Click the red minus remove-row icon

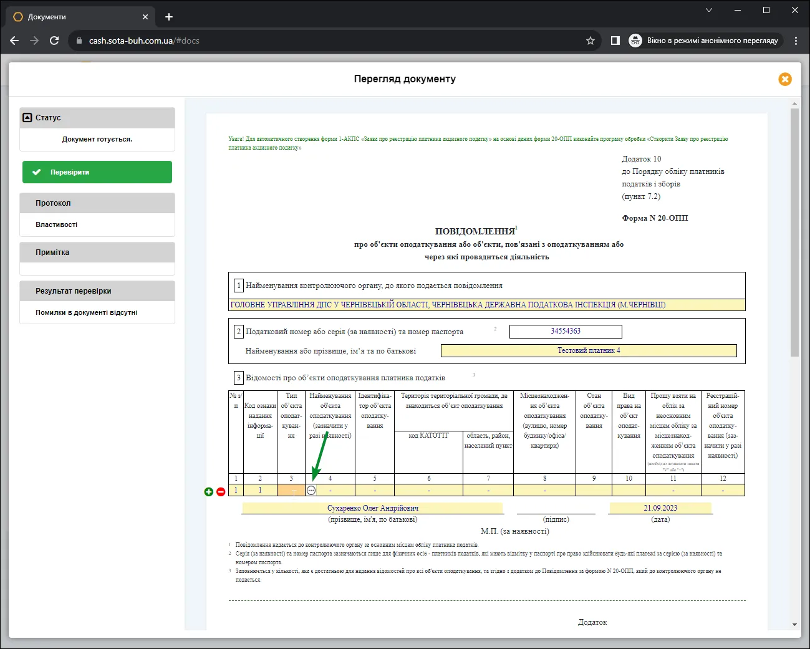click(221, 492)
